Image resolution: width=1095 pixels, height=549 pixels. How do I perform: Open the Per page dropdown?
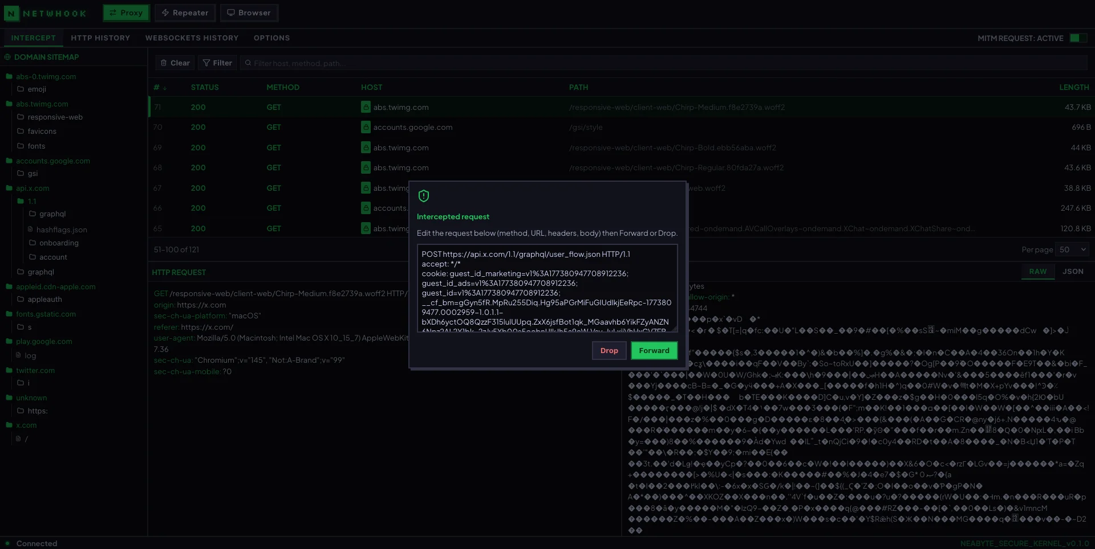[1072, 249]
